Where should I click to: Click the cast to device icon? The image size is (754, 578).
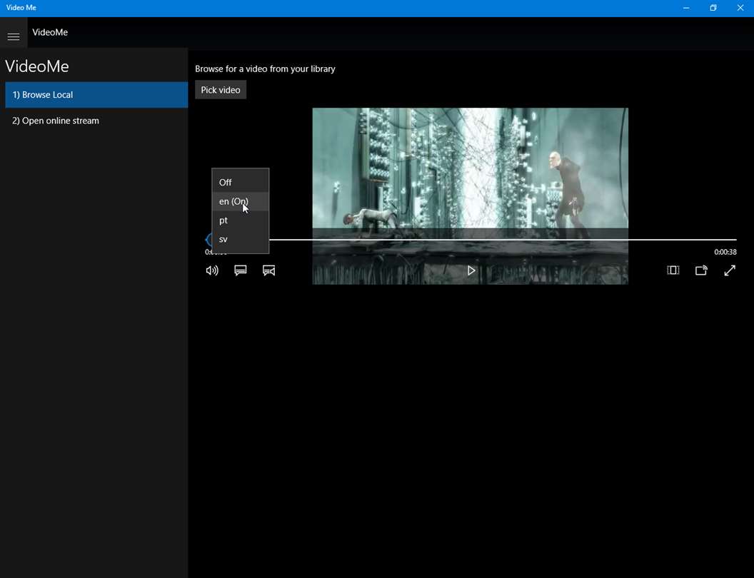tap(701, 270)
